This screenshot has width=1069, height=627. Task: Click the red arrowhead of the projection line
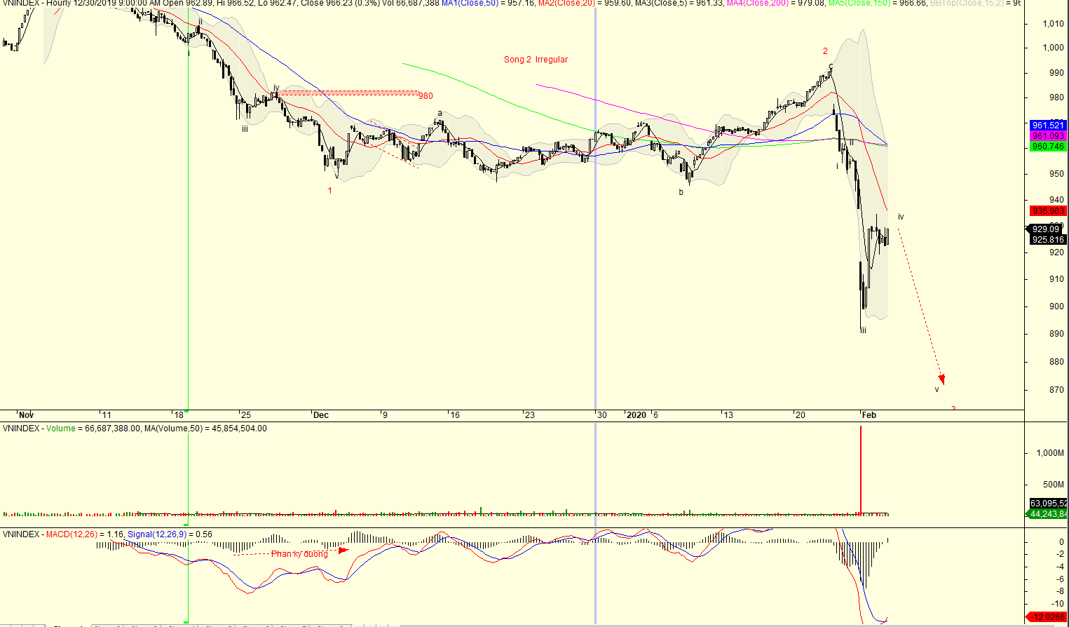click(x=941, y=379)
